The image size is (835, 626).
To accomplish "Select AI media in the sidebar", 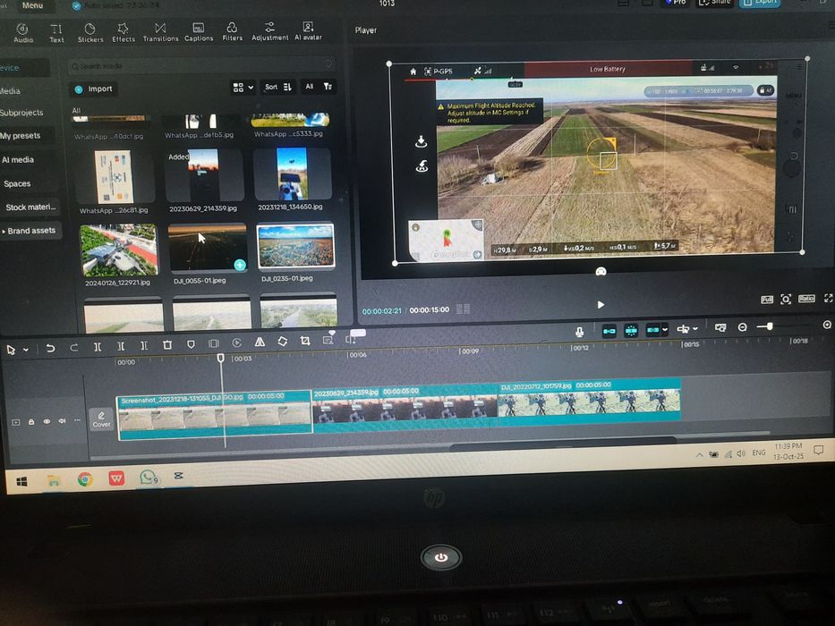I will (18, 160).
